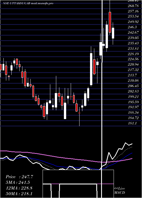Click the 12MA : 228.8 readout

(19, 188)
